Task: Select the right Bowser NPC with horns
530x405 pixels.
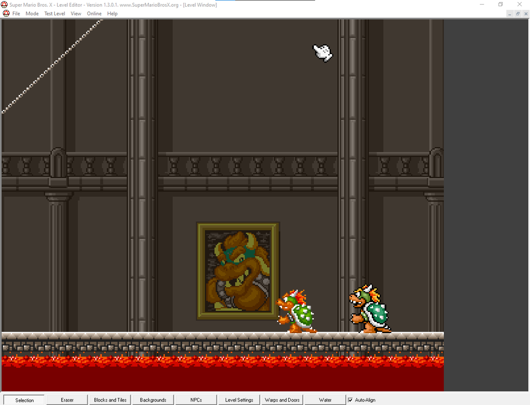Action: 370,309
